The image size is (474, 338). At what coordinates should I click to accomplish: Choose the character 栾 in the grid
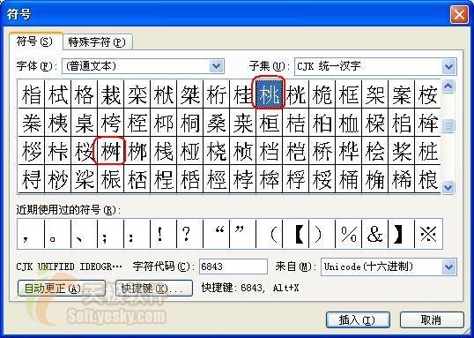(137, 94)
